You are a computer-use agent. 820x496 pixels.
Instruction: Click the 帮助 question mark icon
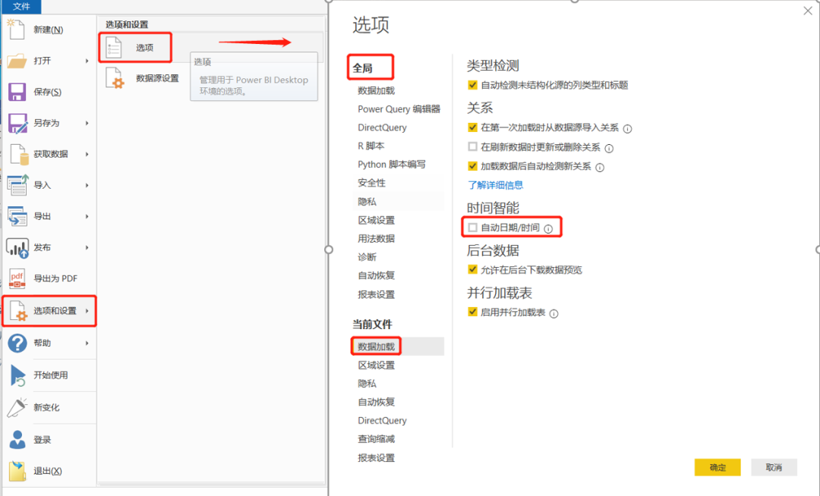pyautogui.click(x=17, y=343)
